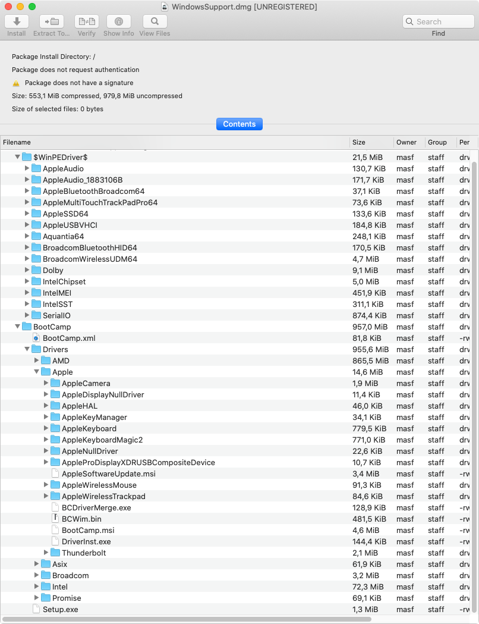The image size is (479, 624).
Task: Expand the AppleAudio folder
Action: pyautogui.click(x=27, y=168)
